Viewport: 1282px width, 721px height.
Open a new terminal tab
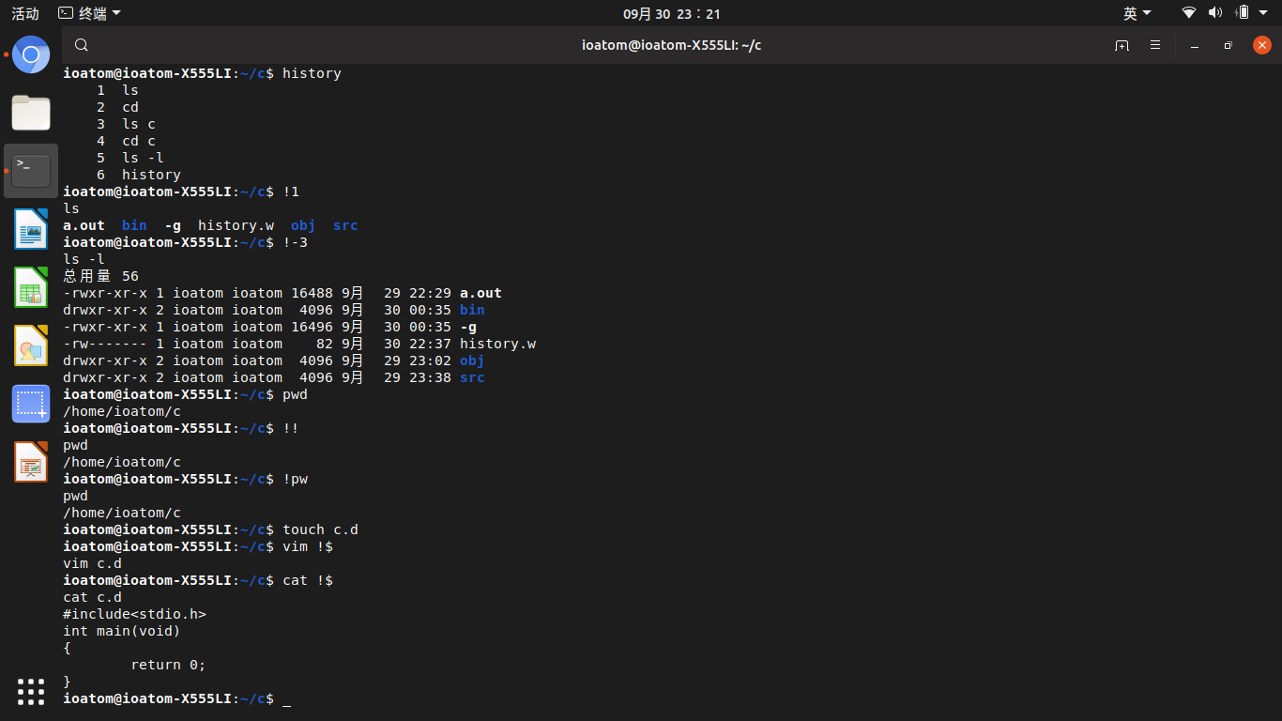point(1122,45)
